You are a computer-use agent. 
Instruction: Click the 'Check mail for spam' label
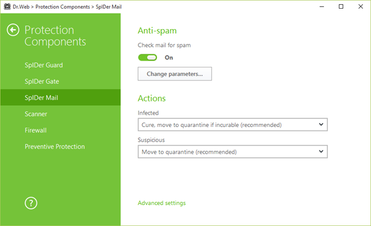tap(164, 45)
